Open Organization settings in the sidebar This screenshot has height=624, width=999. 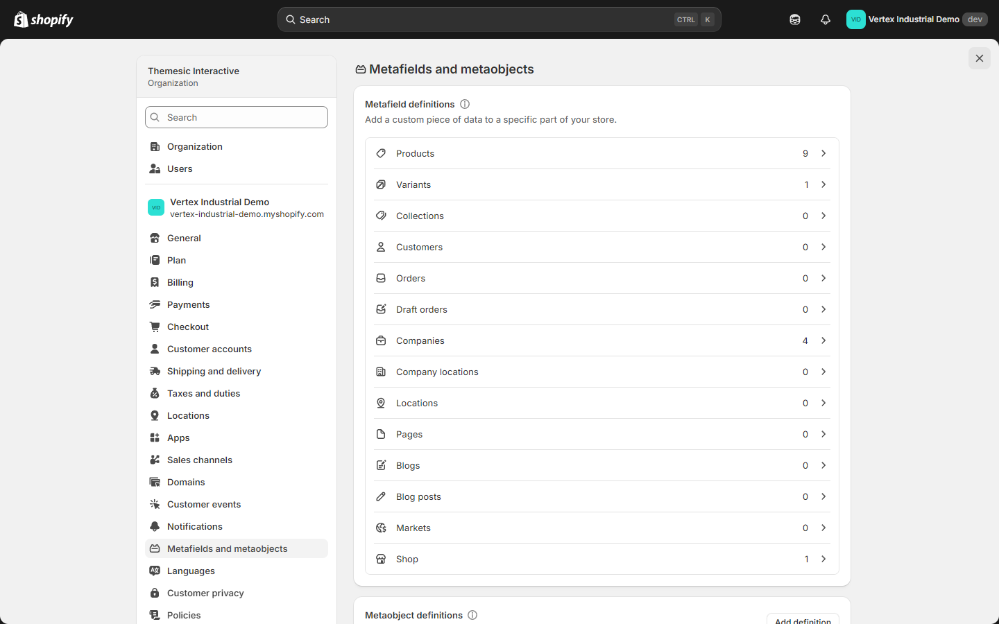(237, 146)
